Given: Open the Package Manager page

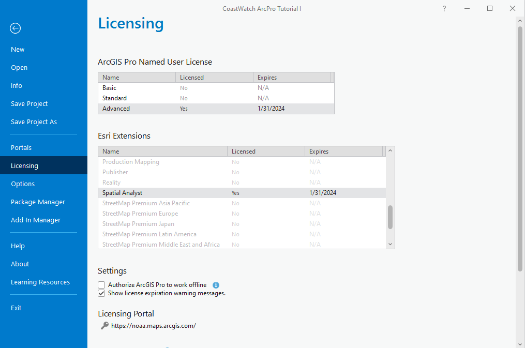Looking at the screenshot, I should (38, 202).
